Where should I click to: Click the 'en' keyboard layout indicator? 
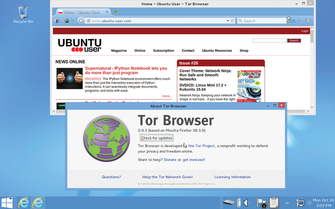(287, 203)
